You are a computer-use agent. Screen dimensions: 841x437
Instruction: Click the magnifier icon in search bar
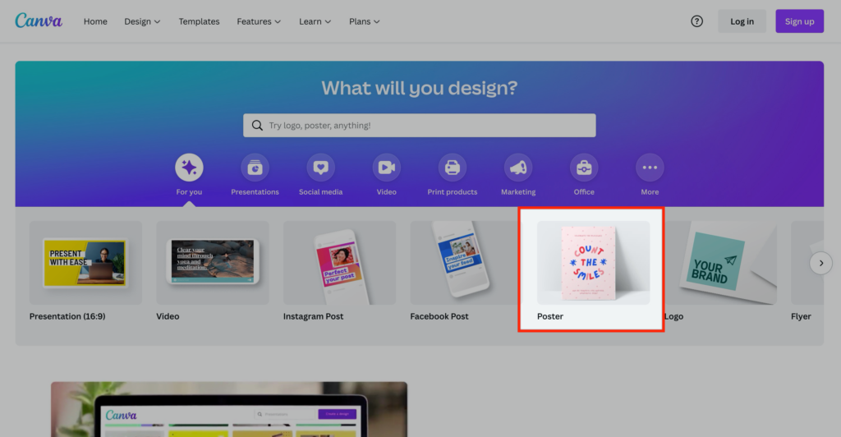(257, 125)
